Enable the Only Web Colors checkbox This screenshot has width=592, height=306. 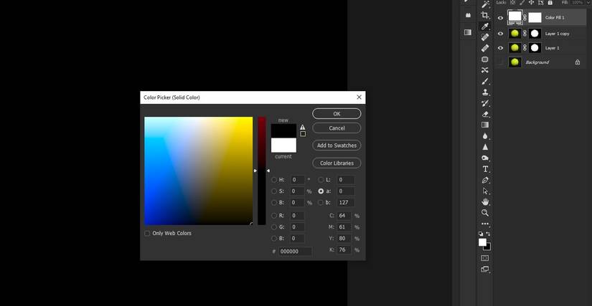(147, 234)
